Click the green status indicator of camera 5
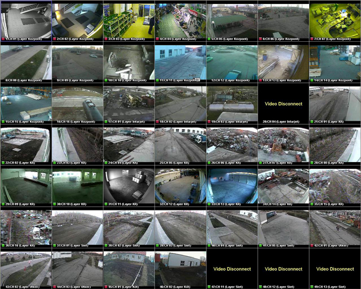The width and height of the screenshot is (361, 289). 209,39
